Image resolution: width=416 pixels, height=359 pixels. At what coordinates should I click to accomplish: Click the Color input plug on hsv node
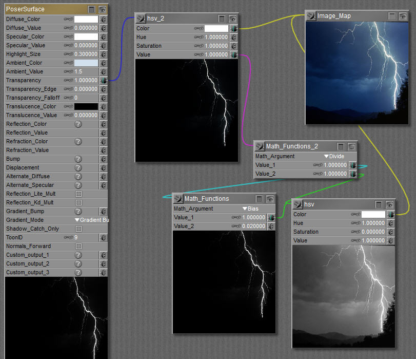click(x=391, y=215)
